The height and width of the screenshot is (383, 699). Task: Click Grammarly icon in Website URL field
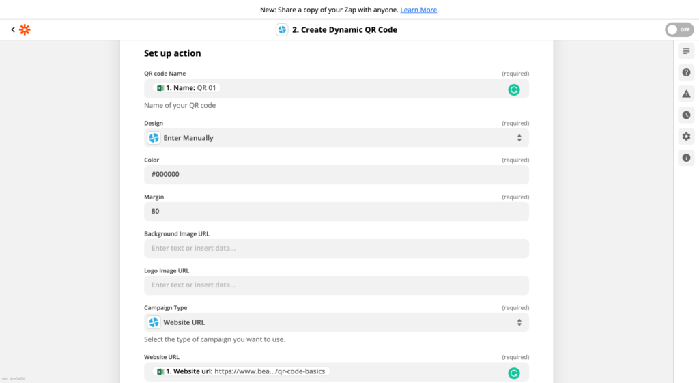(513, 373)
